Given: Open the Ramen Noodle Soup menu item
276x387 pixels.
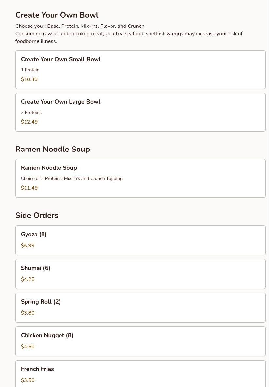Looking at the screenshot, I should point(140,178).
